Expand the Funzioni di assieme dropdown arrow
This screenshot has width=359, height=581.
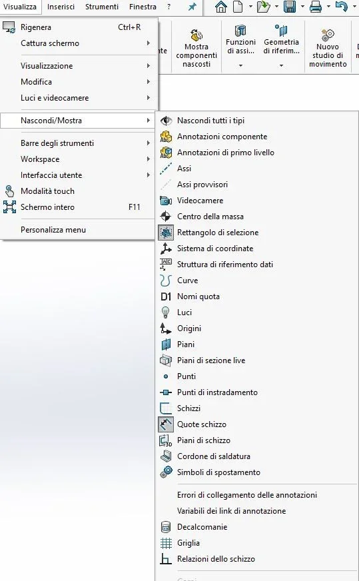(x=240, y=65)
